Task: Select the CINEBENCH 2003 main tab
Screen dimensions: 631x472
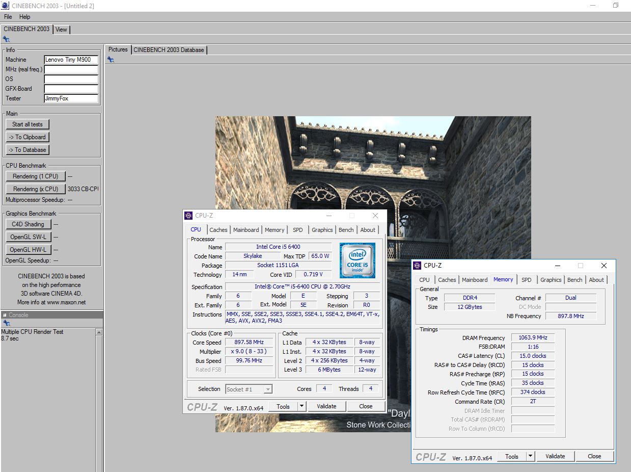Action: (x=26, y=29)
